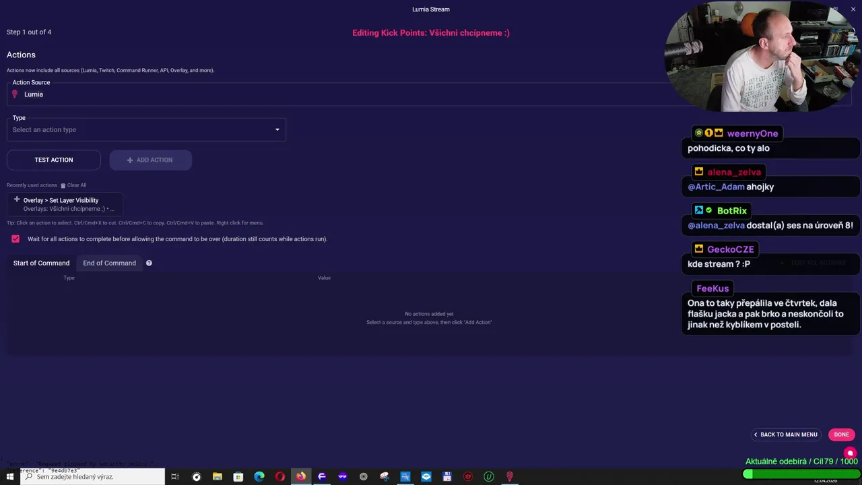Open Opera browser from the taskbar
Image resolution: width=862 pixels, height=485 pixels.
(x=279, y=476)
